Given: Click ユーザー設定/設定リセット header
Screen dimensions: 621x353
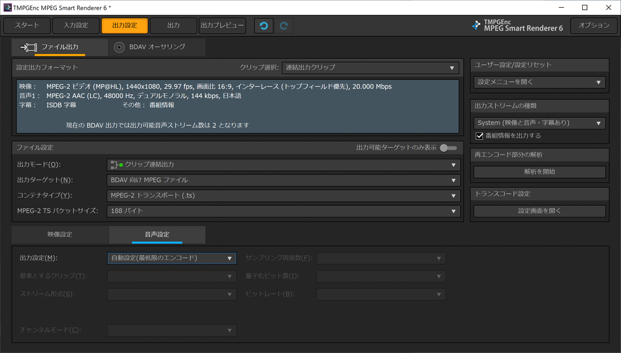Looking at the screenshot, I should (x=513, y=65).
